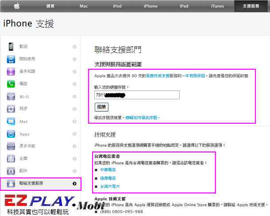The image size is (270, 216).
Task: Go to the Mac tab
Action: tap(84, 6)
